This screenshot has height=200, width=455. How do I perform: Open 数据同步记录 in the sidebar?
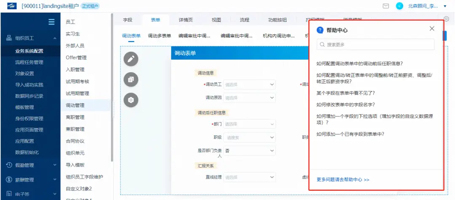[x=29, y=96]
